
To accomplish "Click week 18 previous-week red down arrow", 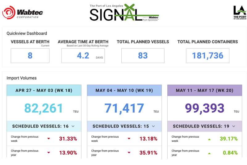I will (49, 139).
